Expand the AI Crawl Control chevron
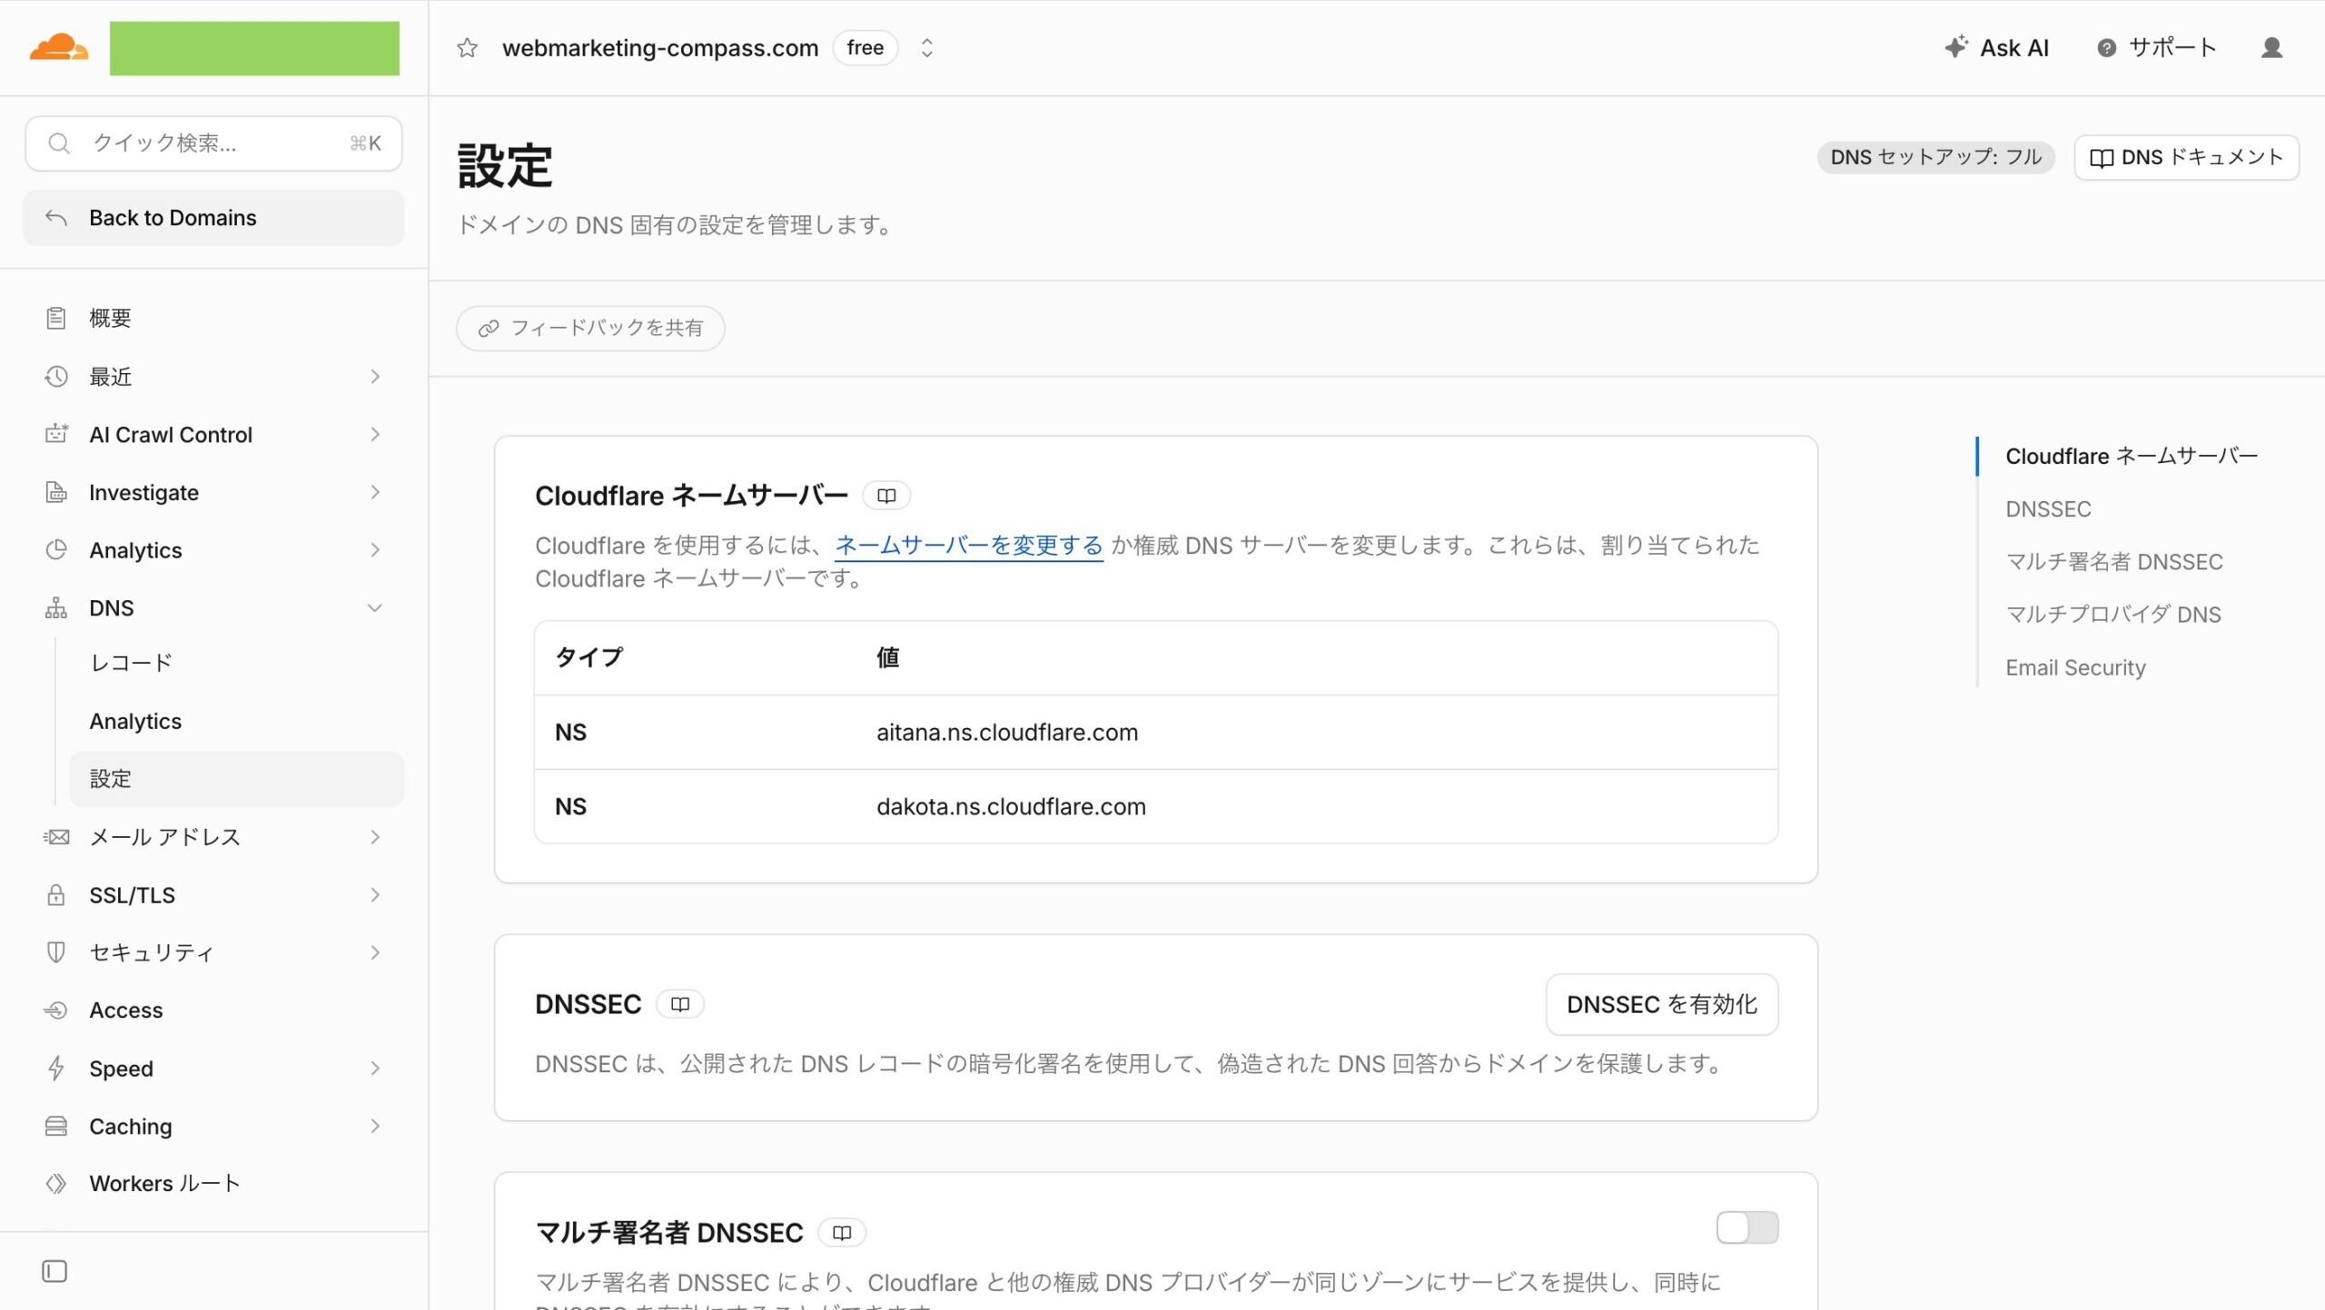 click(x=375, y=434)
